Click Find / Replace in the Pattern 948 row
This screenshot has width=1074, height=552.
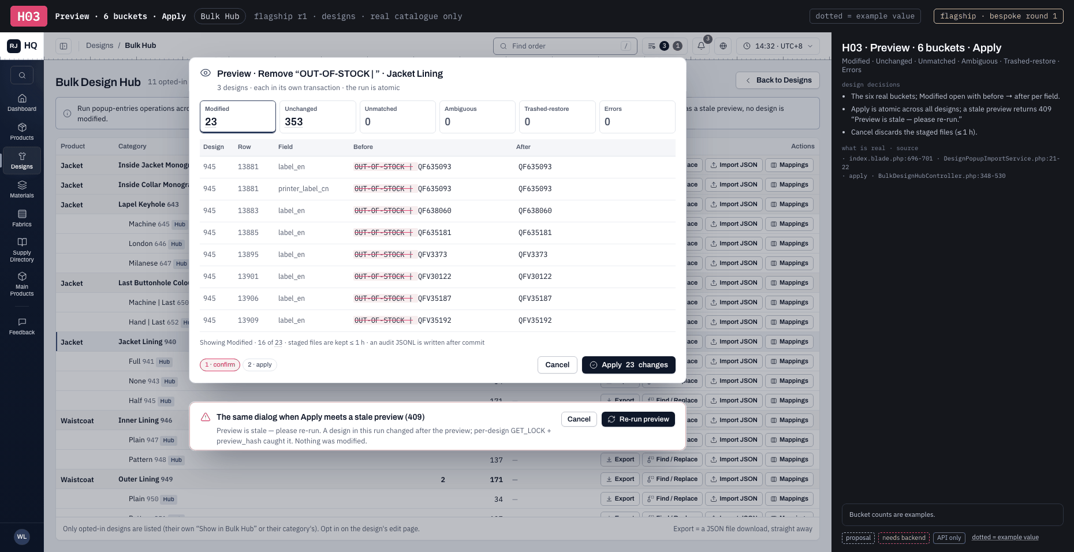point(672,460)
